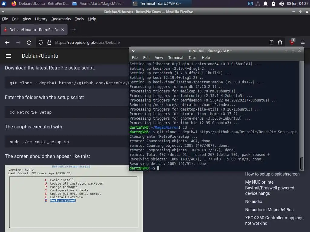
Task: Open the volume speaker icon
Action: [282, 4]
